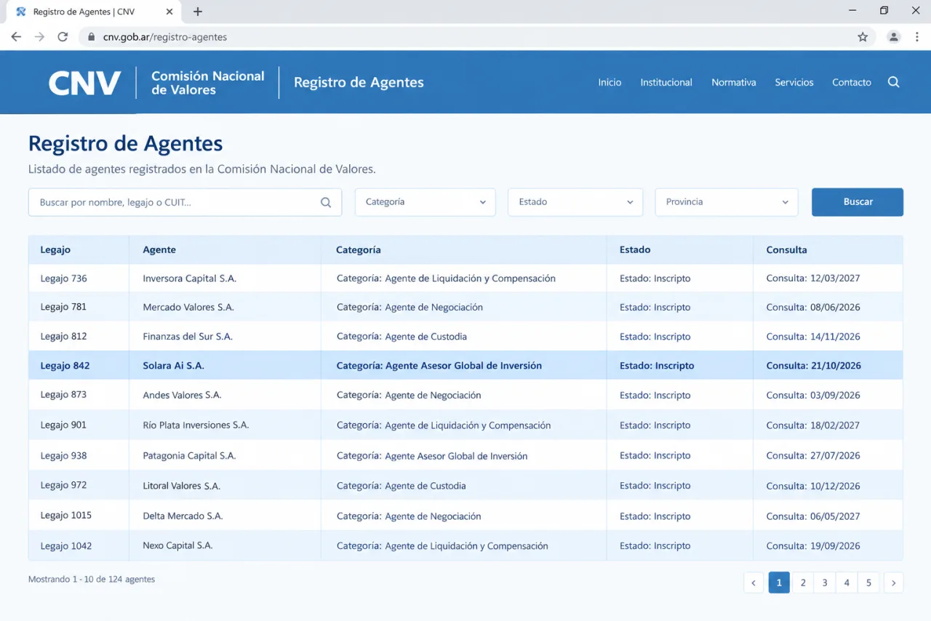Open the Categoría dropdown filter
The height and width of the screenshot is (621, 931).
tap(425, 202)
